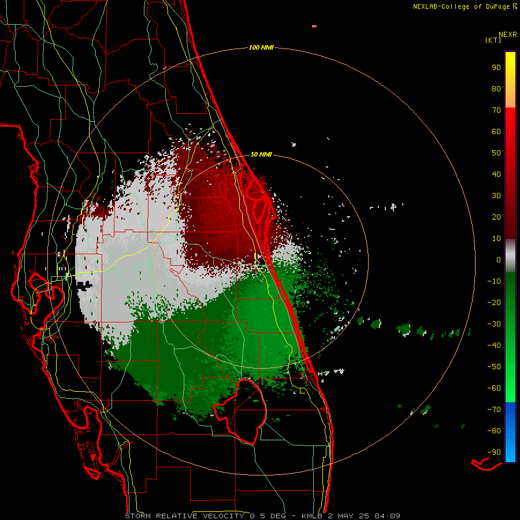Click the -80 value on velocity scale
Screen dimensions: 520x520
click(494, 431)
